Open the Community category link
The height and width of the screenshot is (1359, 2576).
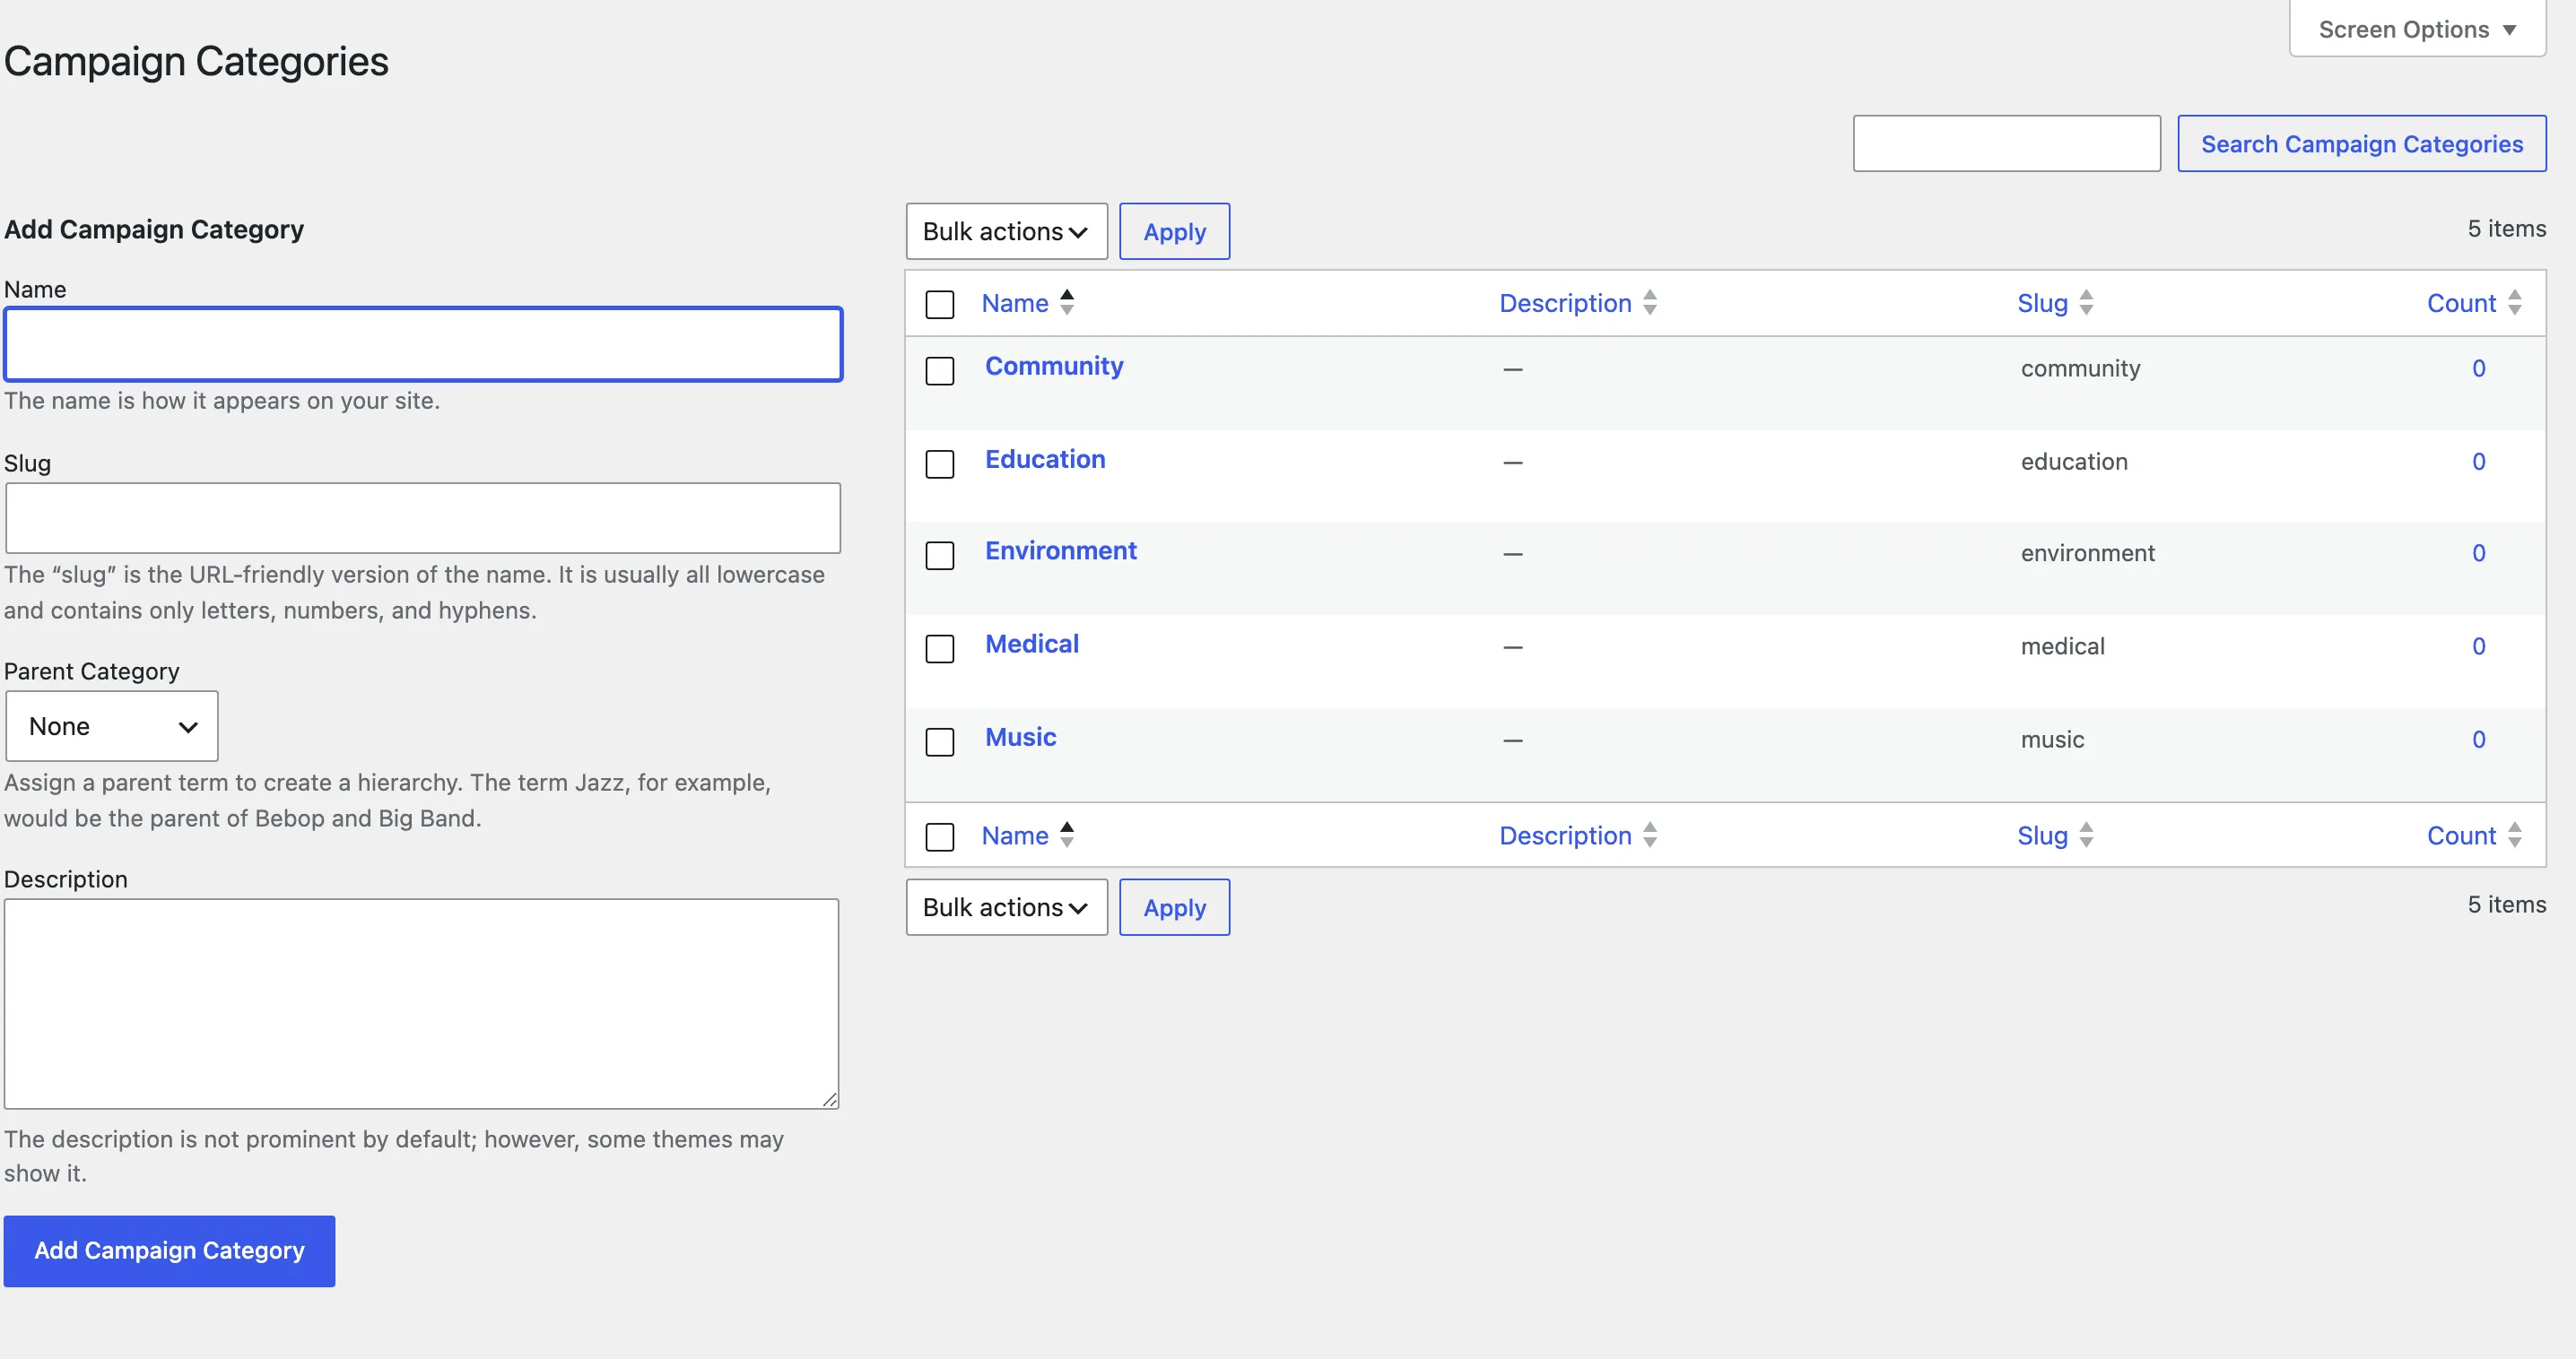tap(1054, 366)
